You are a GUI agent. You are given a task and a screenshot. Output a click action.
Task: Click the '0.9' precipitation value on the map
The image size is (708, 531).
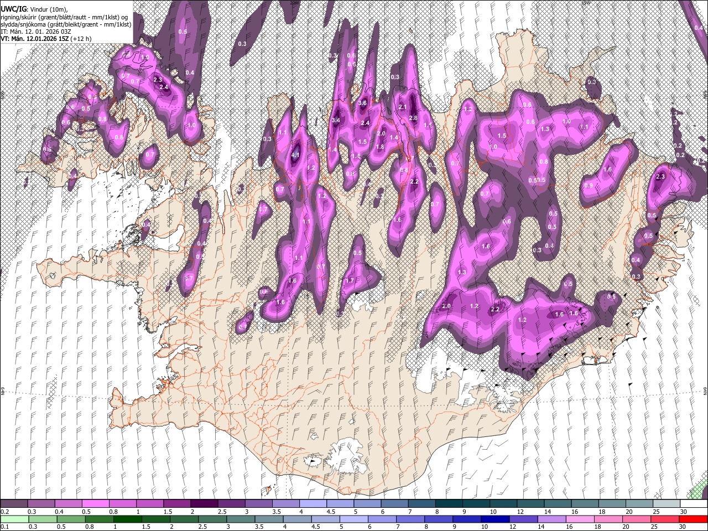pyautogui.click(x=589, y=186)
